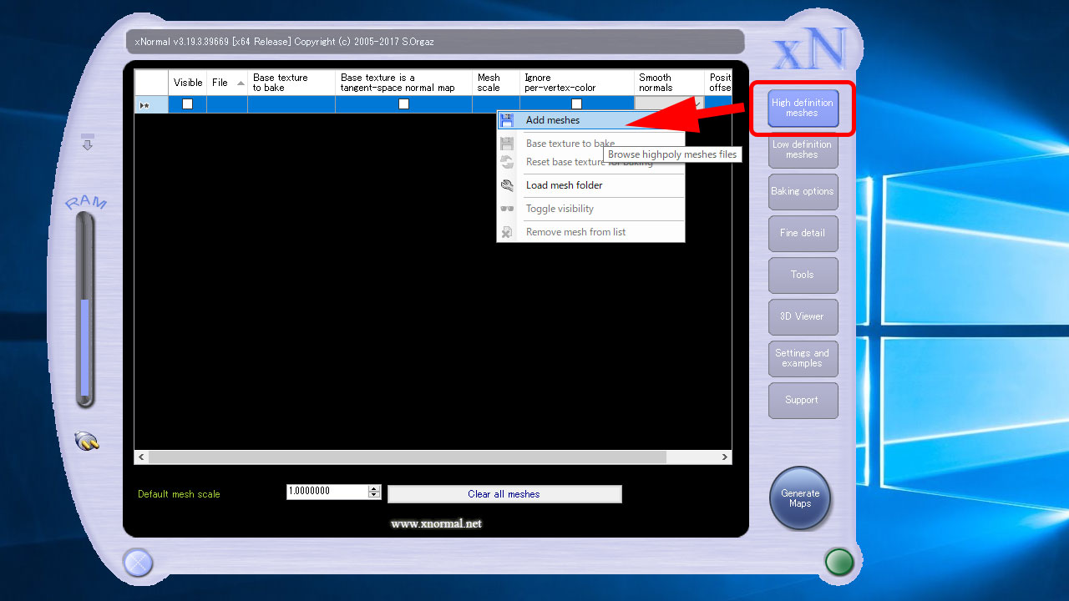Click the glasses icon beside Toggle visibility
The height and width of the screenshot is (601, 1069).
coord(506,209)
